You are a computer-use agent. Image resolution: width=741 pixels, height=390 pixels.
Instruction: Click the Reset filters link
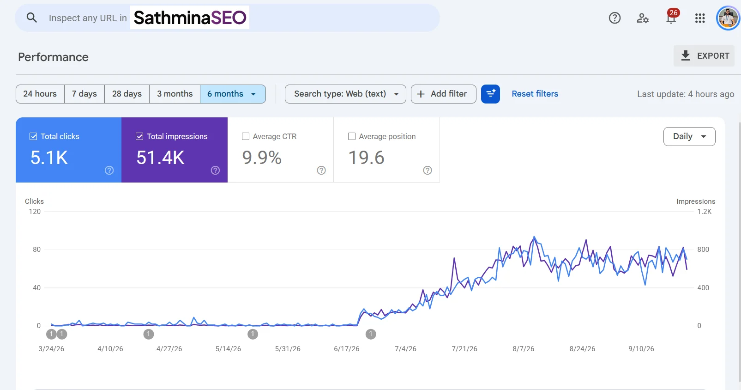pyautogui.click(x=535, y=94)
